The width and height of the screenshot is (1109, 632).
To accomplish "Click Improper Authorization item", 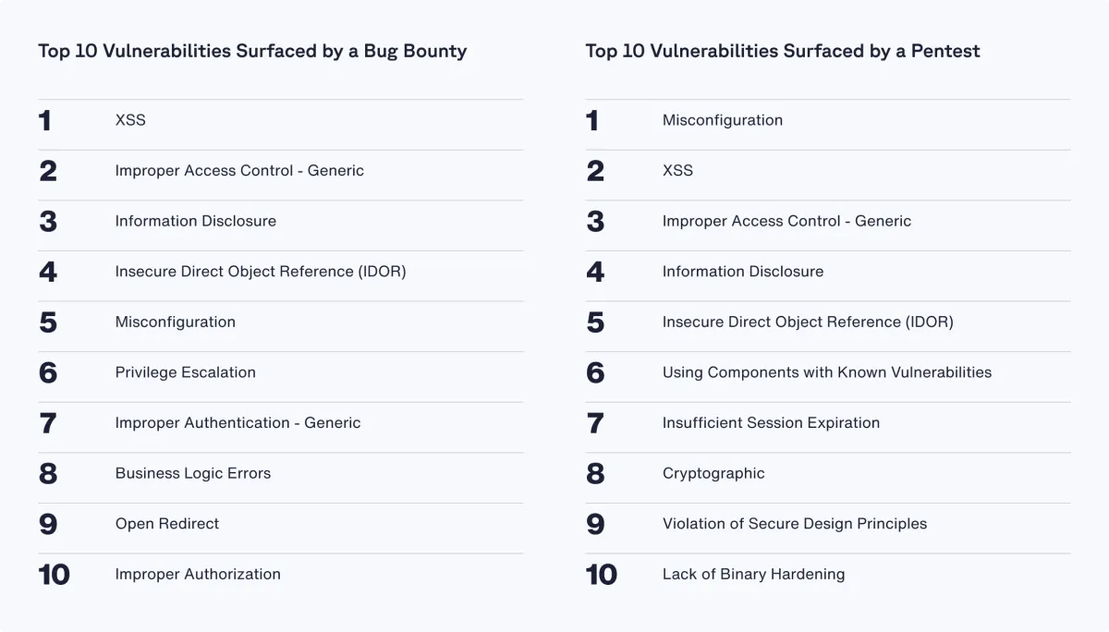I will click(198, 574).
